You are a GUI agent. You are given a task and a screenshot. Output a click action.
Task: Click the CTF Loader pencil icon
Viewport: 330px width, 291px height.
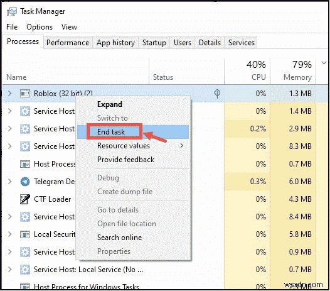pyautogui.click(x=25, y=199)
